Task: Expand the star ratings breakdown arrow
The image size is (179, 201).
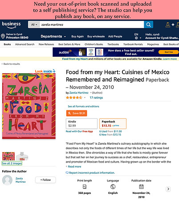Action: [x=85, y=98]
